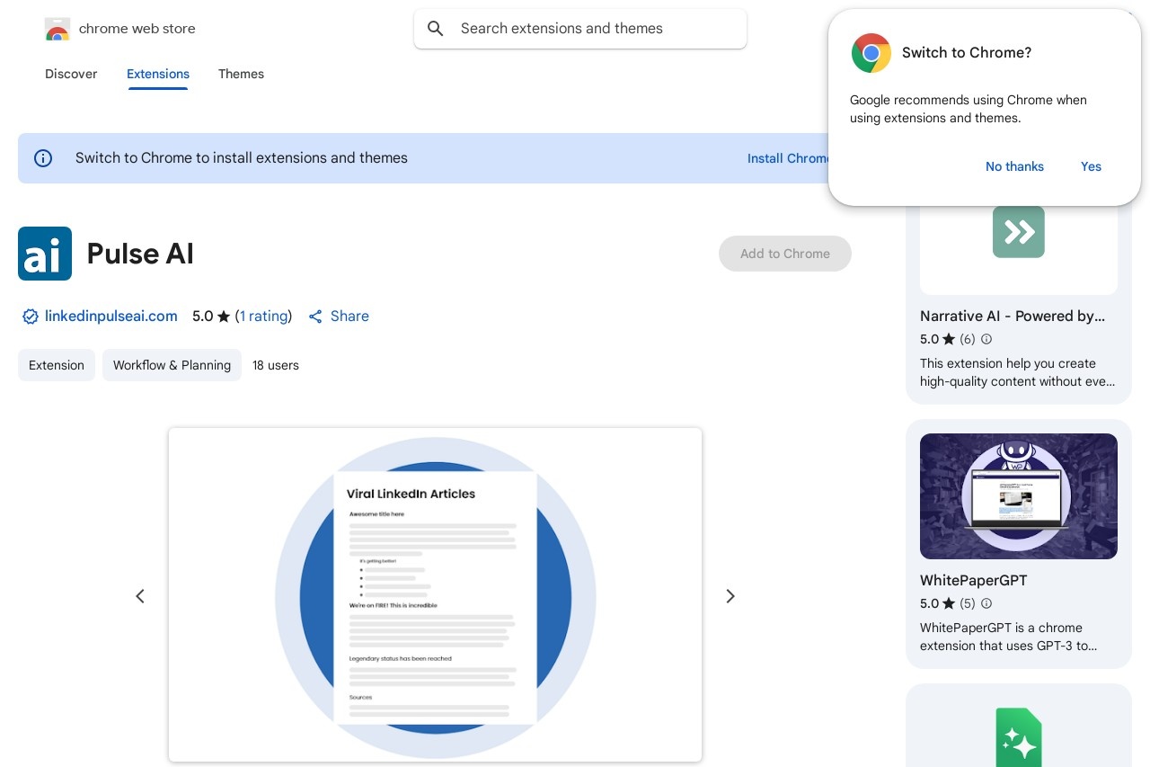Click the Add to Chrome button

(x=785, y=254)
